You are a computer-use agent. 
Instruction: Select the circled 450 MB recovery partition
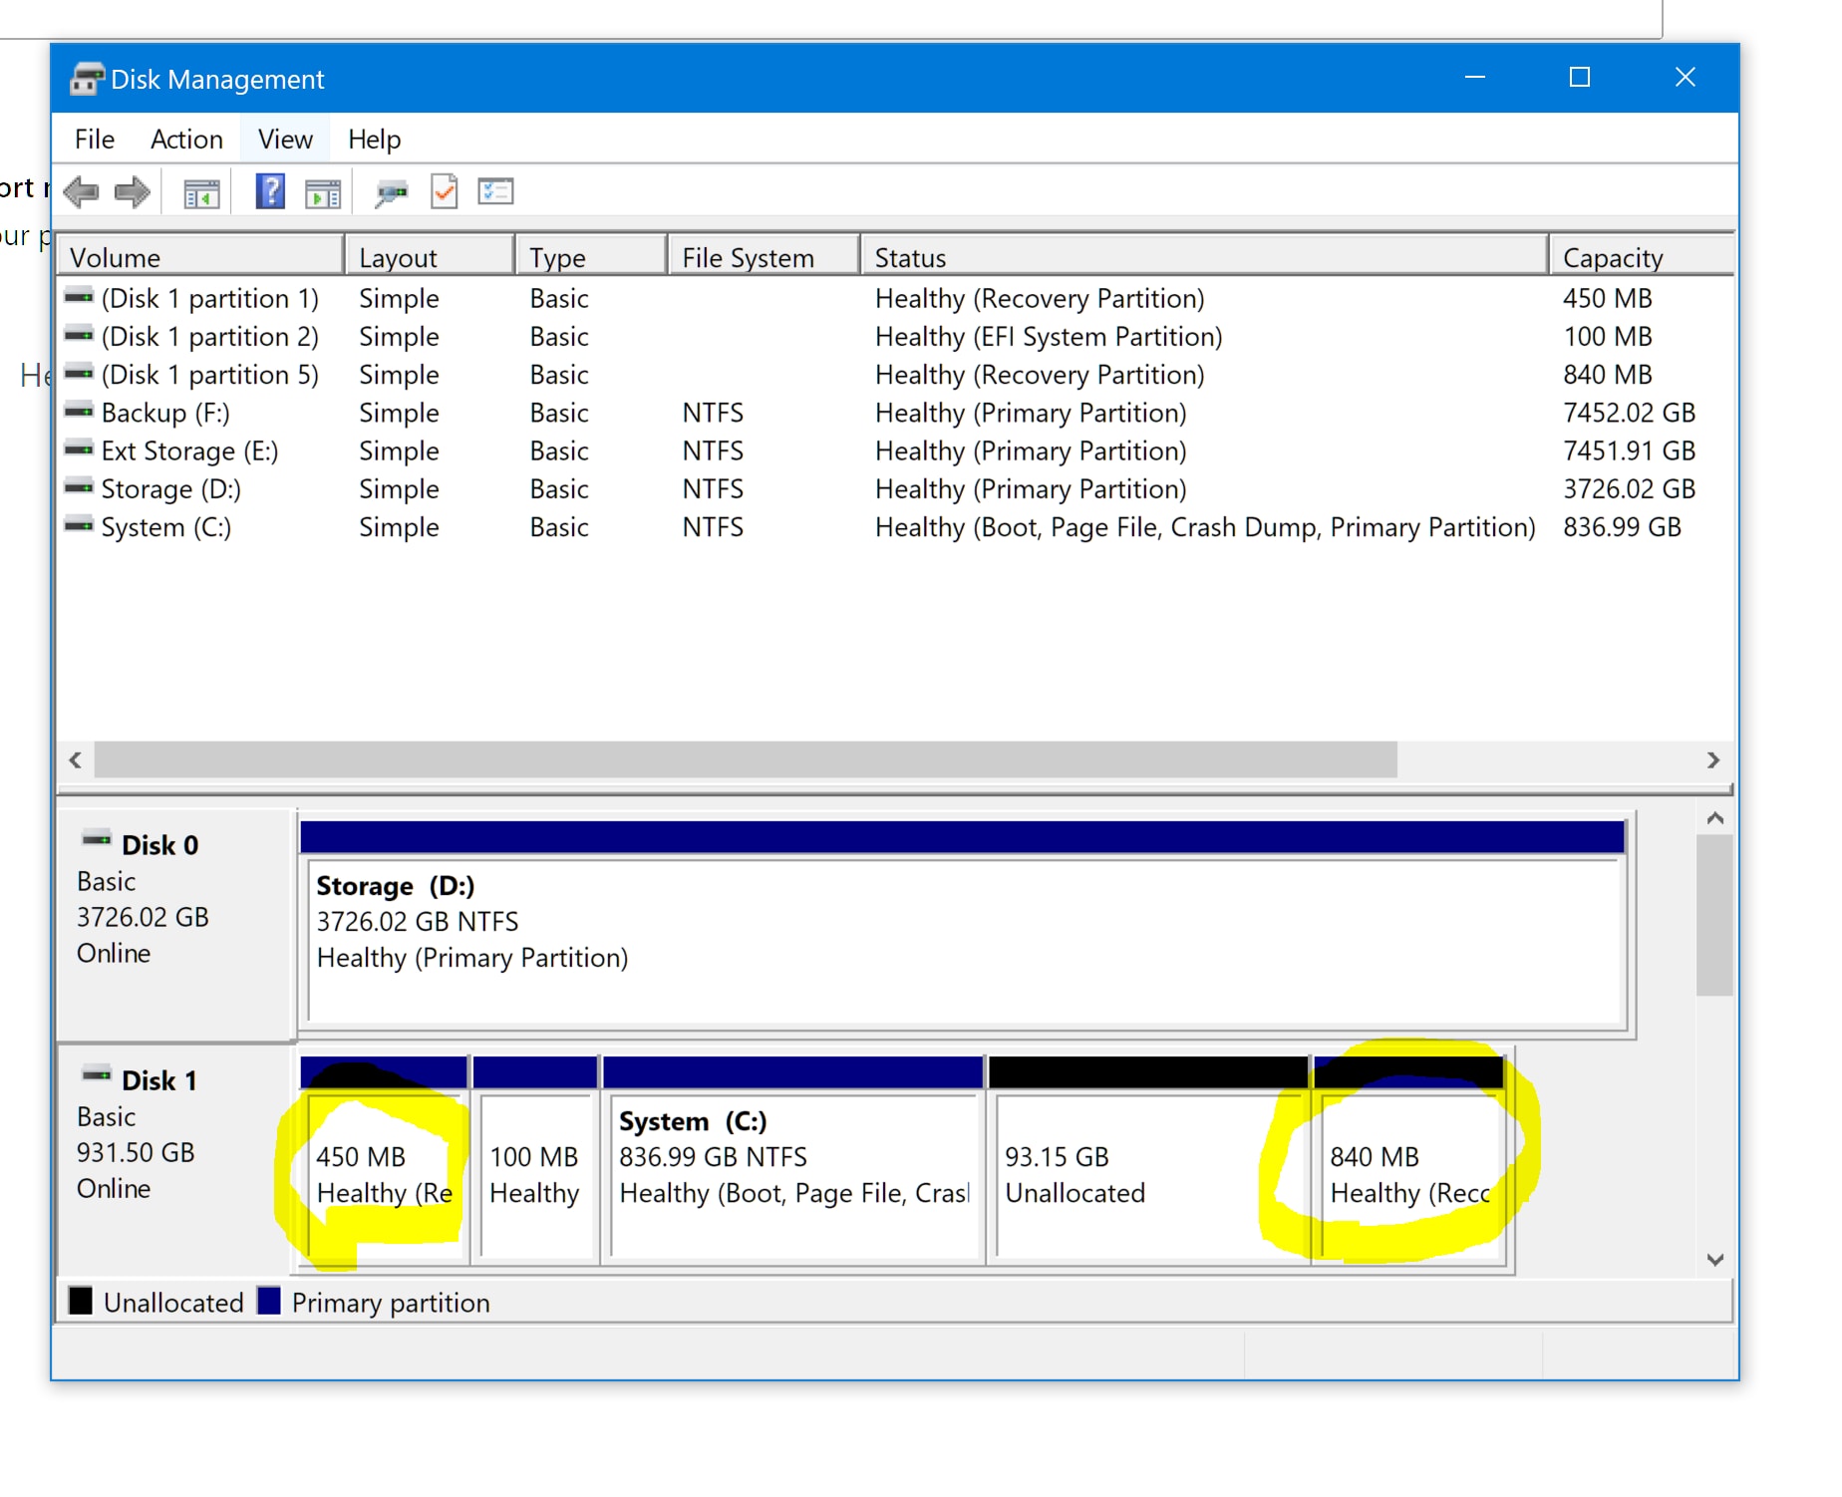click(384, 1176)
